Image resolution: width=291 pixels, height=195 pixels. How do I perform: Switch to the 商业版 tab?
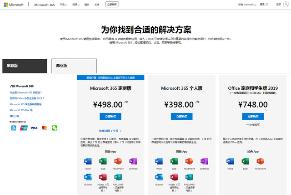(74, 66)
